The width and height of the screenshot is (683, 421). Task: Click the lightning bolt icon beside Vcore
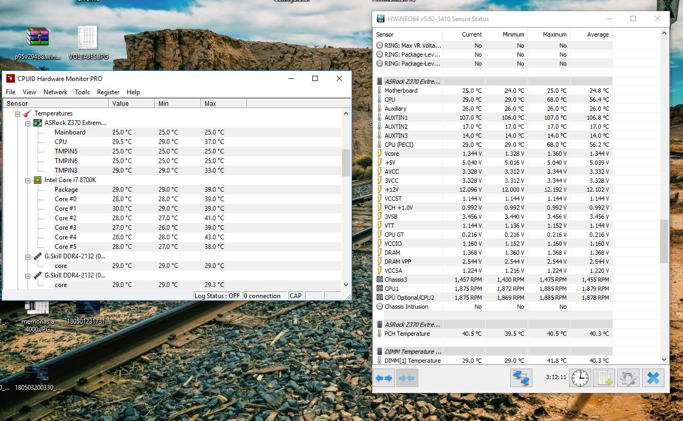tap(379, 154)
